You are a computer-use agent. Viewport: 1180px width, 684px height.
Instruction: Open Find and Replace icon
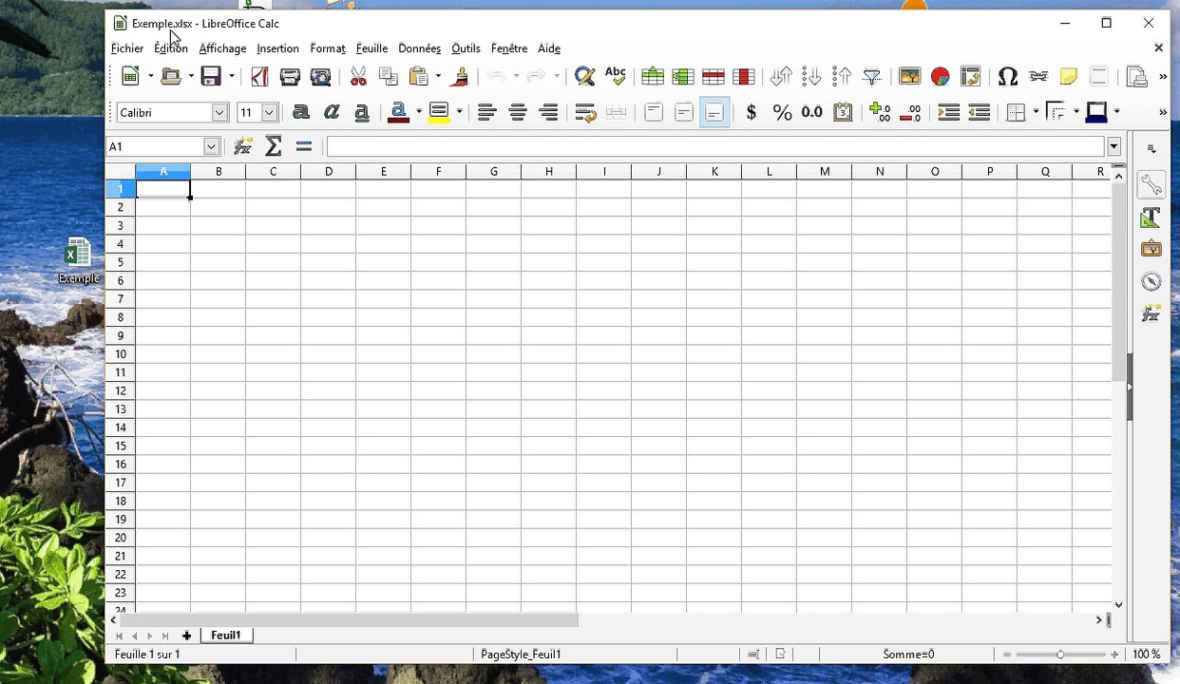tap(585, 77)
